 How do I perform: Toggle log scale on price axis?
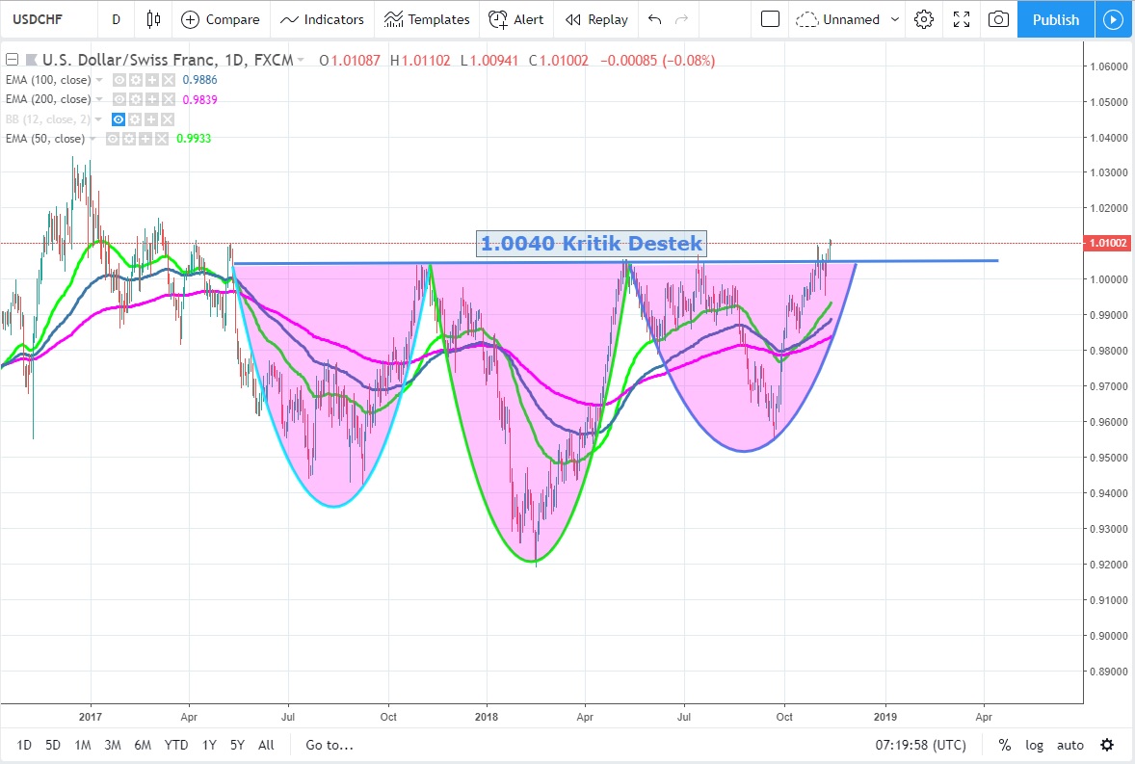[1034, 745]
